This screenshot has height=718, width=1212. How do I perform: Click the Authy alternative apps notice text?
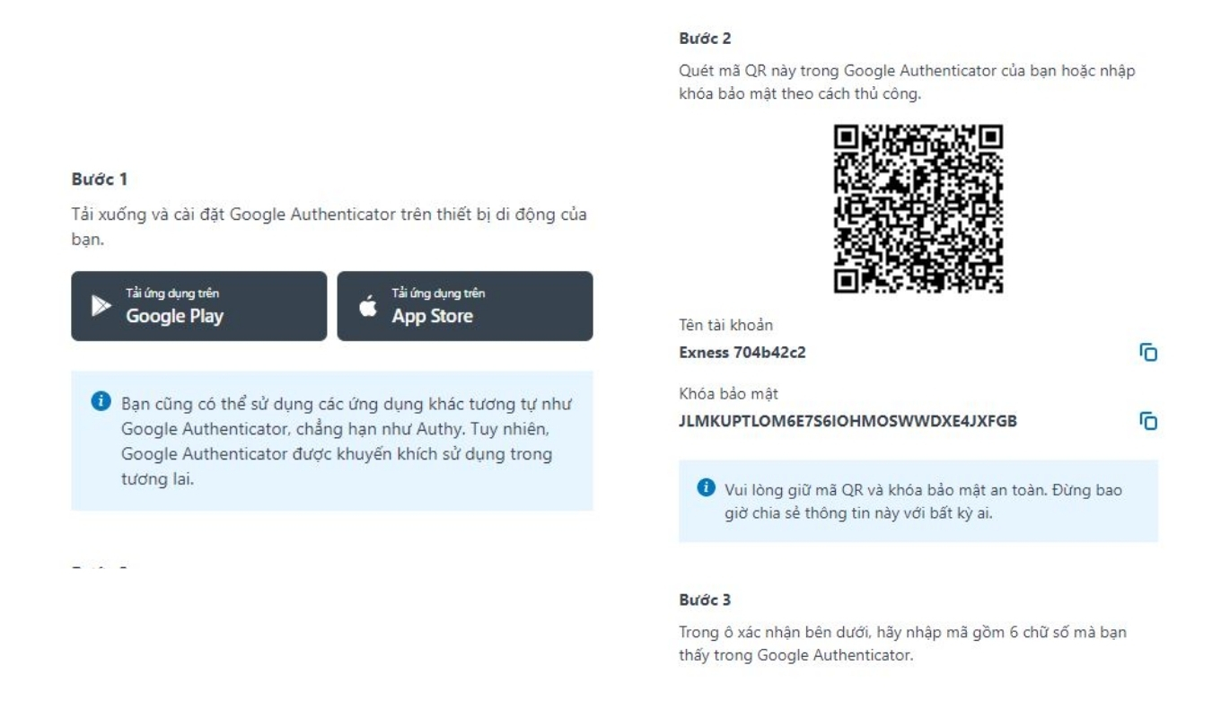click(x=346, y=442)
